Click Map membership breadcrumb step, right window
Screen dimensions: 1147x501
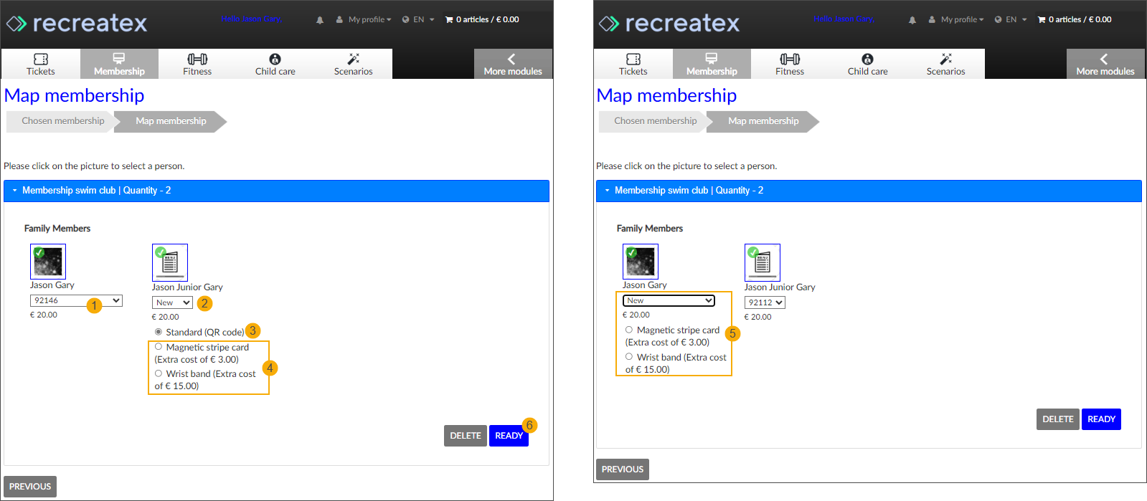coord(763,121)
